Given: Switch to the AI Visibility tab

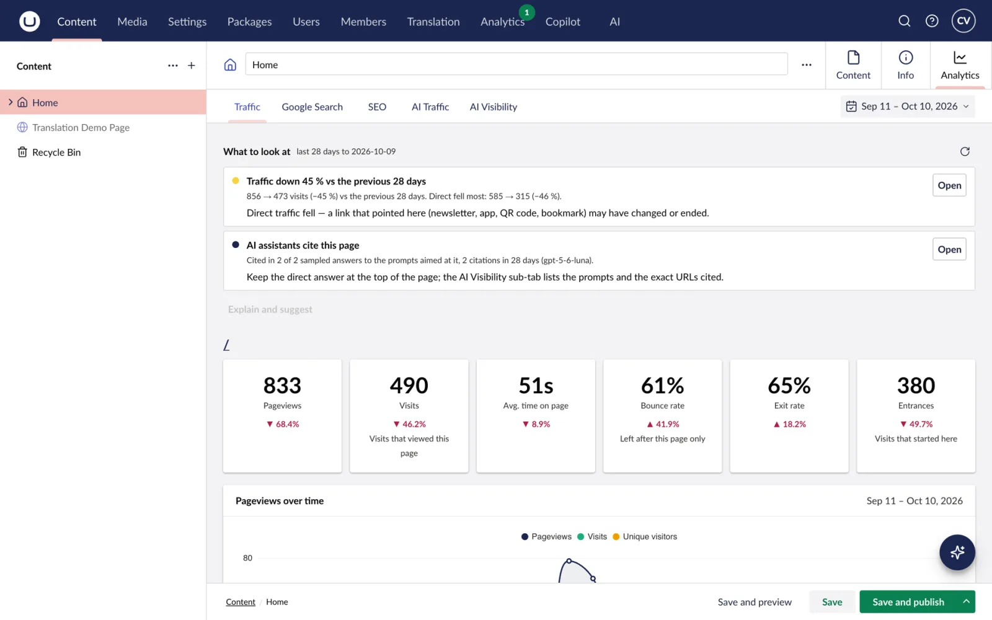Looking at the screenshot, I should pyautogui.click(x=494, y=107).
